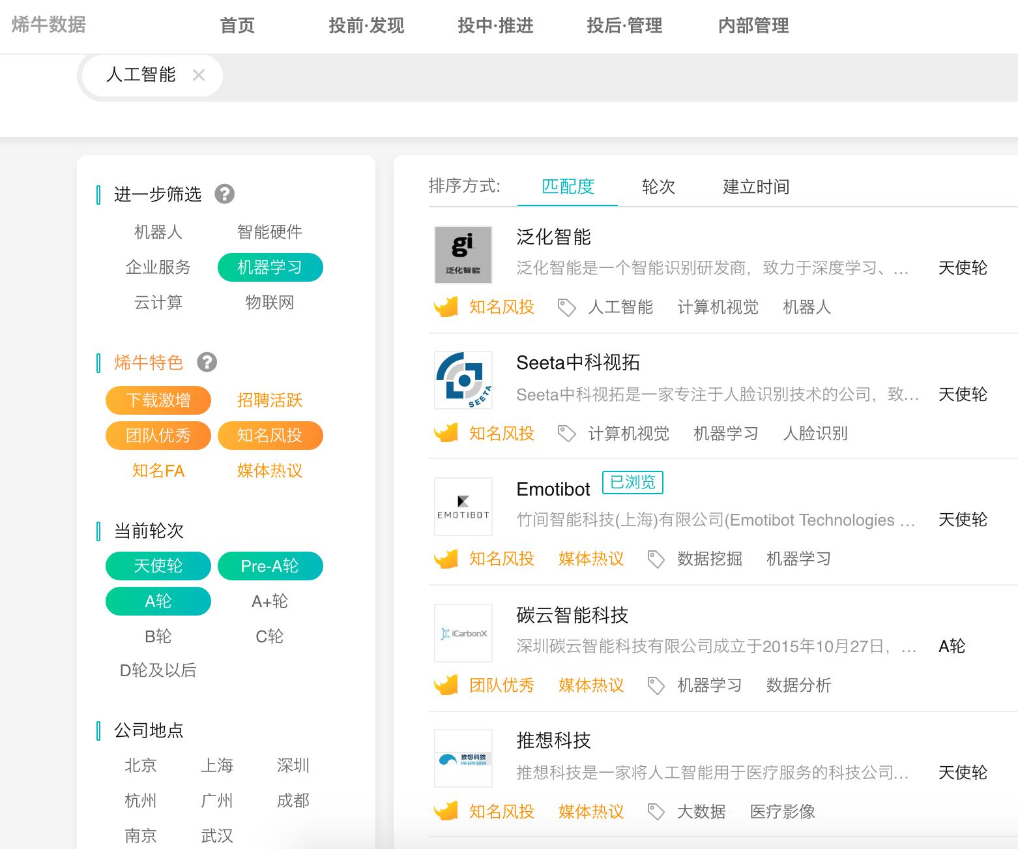This screenshot has width=1018, height=849.
Task: Toggle the 智能硬件 filter
Action: click(270, 232)
